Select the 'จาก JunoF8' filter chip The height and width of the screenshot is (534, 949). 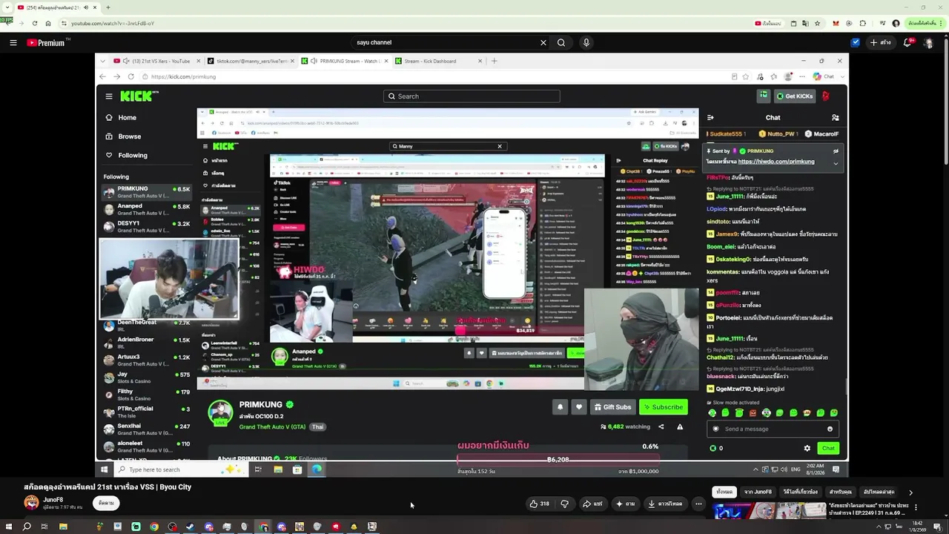click(758, 492)
